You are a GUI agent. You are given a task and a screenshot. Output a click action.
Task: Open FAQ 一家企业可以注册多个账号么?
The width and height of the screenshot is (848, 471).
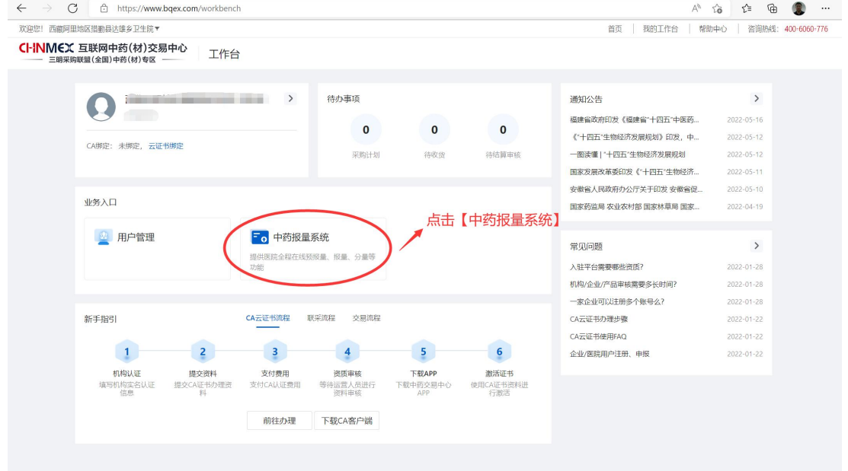[617, 301]
